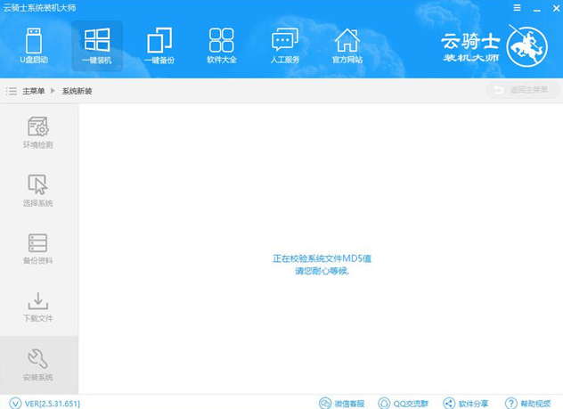Viewport: 563px width, 409px height.
Task: Open the hamburger menu in title bar
Action: pos(517,7)
